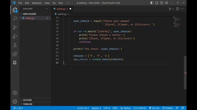Open the Selection menu
Image resolution: width=197 pixels, height=110 pixels.
pyautogui.click(x=37, y=3)
